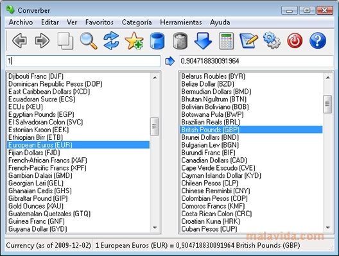The image size is (339, 256).
Task: Click the right list scroll up arrow
Action: point(327,78)
